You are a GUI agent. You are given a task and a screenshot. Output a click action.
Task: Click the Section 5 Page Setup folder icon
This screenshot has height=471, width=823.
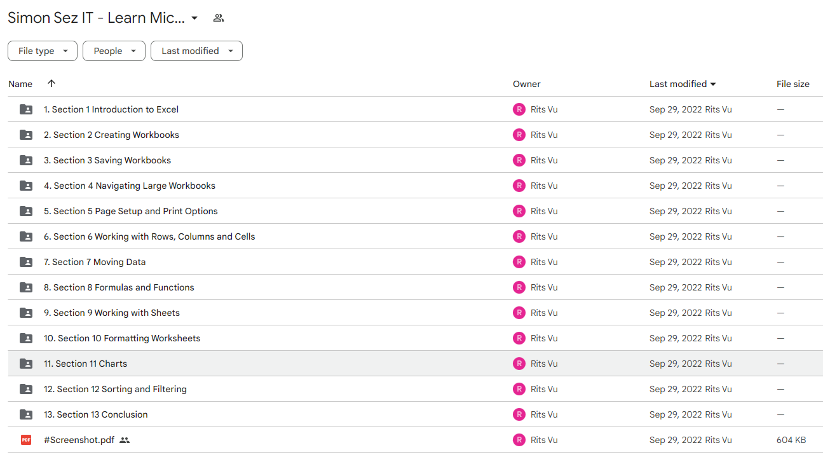[x=26, y=211]
